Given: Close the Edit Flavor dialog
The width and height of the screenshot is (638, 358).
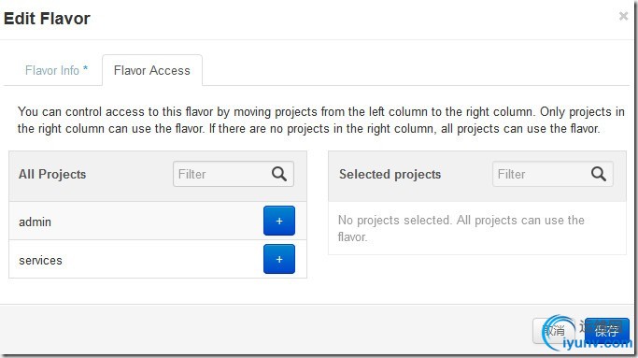Looking at the screenshot, I should [x=623, y=16].
